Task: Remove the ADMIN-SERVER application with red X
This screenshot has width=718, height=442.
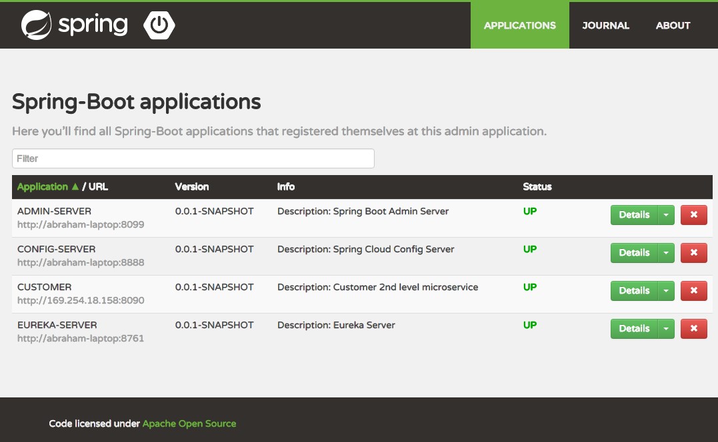Action: pyautogui.click(x=694, y=215)
